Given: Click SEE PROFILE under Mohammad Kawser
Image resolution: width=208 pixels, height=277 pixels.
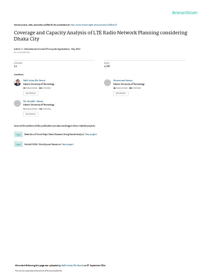Looking at the screenshot, I should pos(121,93).
